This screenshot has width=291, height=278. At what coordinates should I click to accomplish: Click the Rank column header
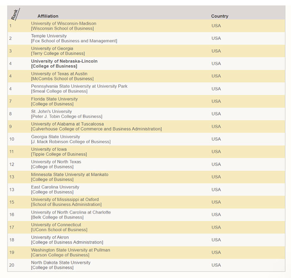click(15, 14)
